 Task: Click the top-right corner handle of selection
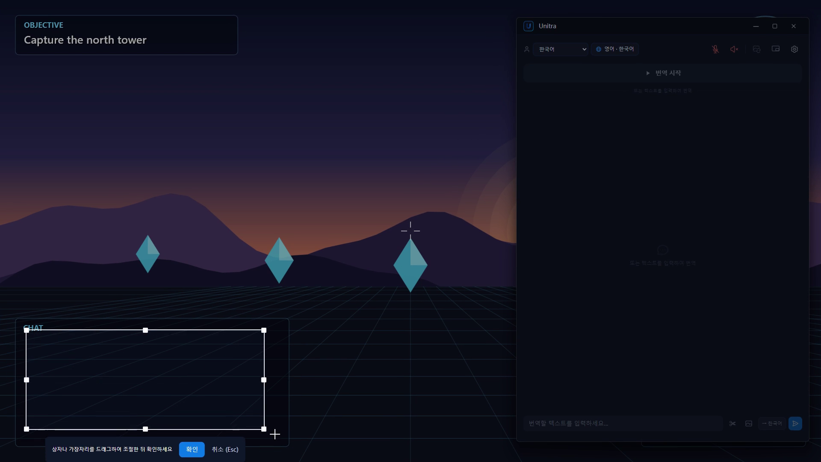tap(264, 330)
